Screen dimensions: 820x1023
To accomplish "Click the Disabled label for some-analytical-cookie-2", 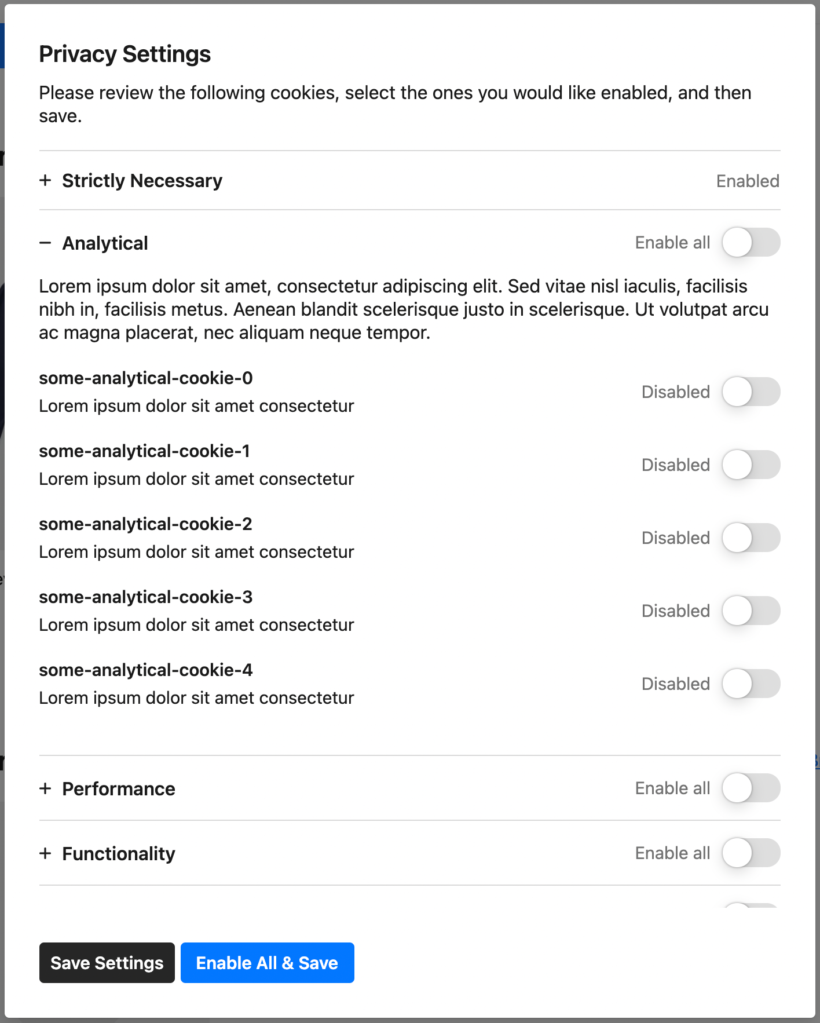I will pos(675,538).
